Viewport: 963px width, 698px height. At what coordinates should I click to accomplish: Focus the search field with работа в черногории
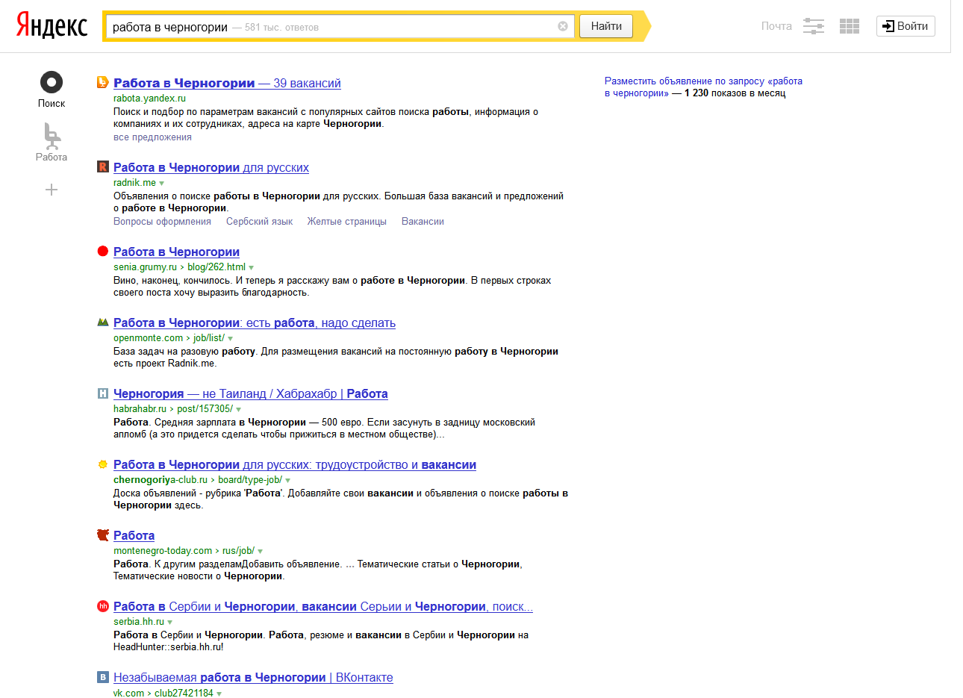tap(340, 27)
